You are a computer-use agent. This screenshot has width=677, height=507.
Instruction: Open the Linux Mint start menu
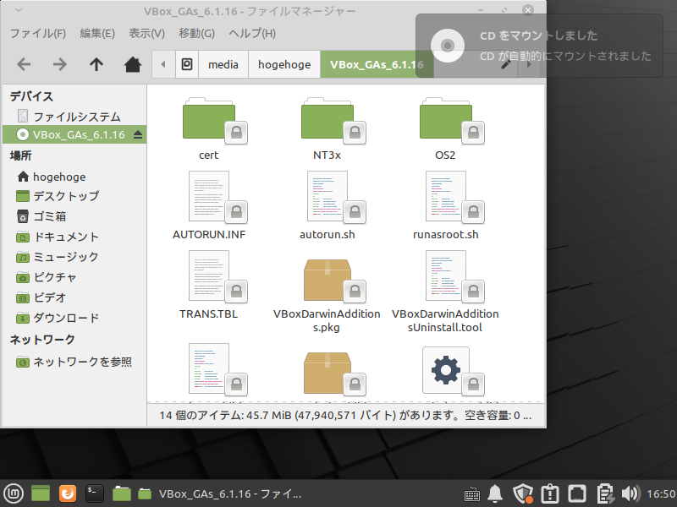point(14,493)
